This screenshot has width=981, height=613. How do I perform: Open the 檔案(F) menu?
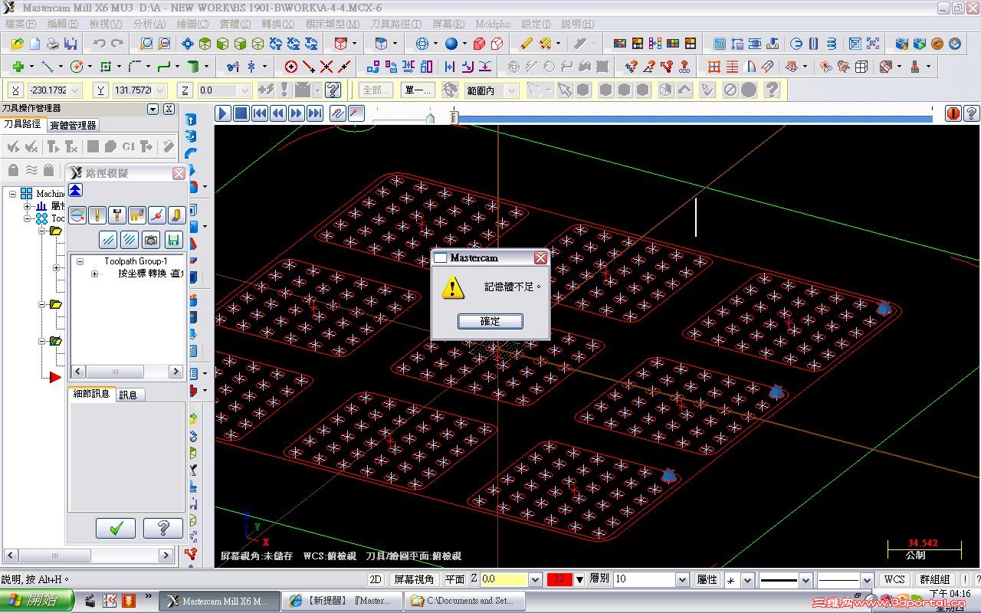tap(21, 25)
